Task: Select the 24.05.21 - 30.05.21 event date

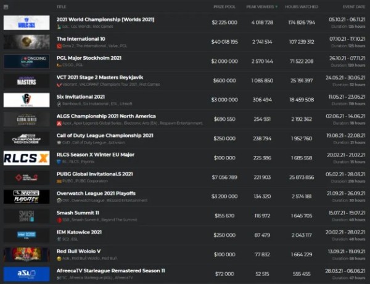Action: 345,78
